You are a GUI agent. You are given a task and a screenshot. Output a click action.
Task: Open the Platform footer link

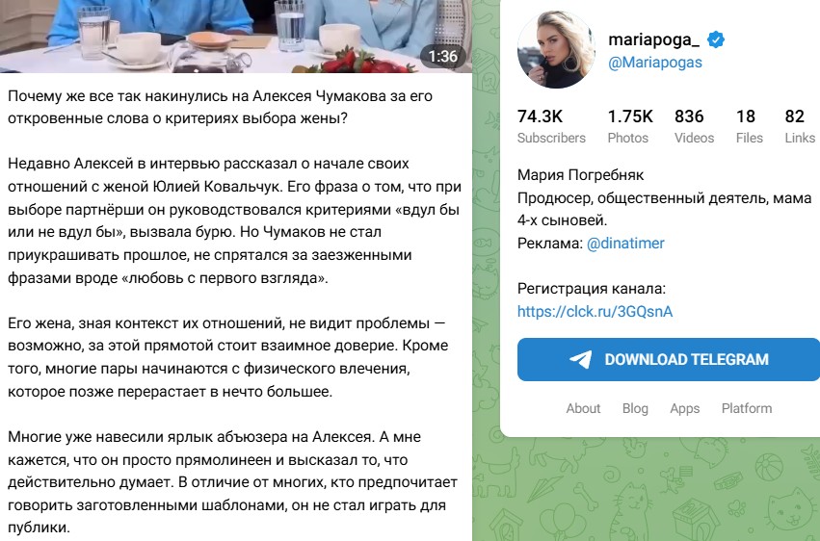click(x=746, y=408)
